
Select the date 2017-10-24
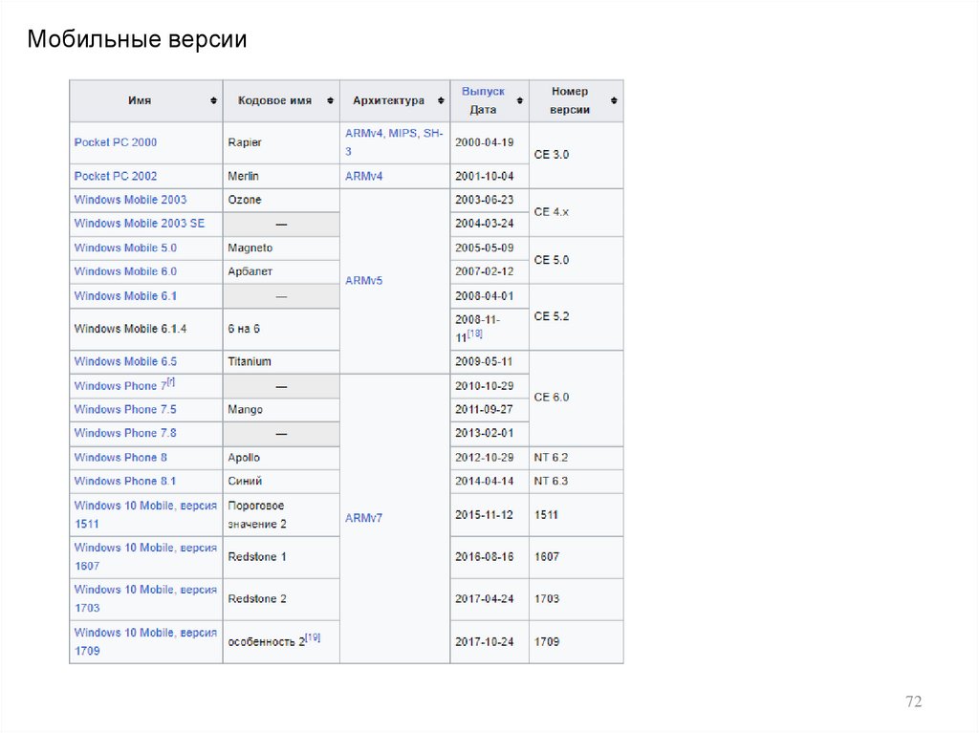pyautogui.click(x=485, y=641)
